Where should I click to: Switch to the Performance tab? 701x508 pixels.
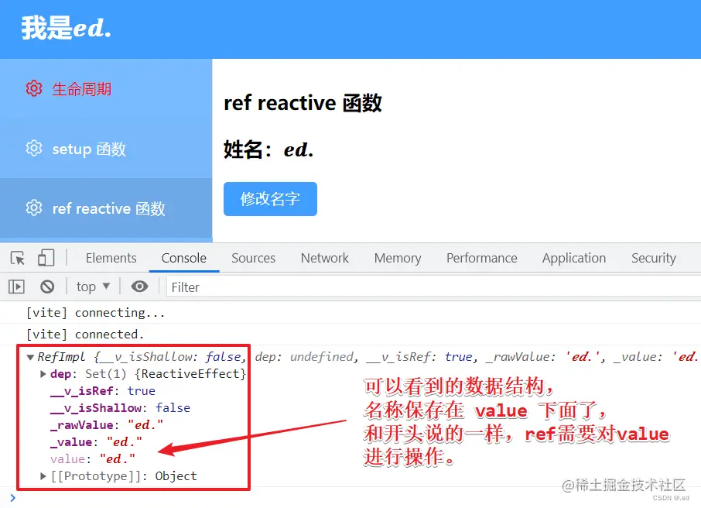point(481,258)
